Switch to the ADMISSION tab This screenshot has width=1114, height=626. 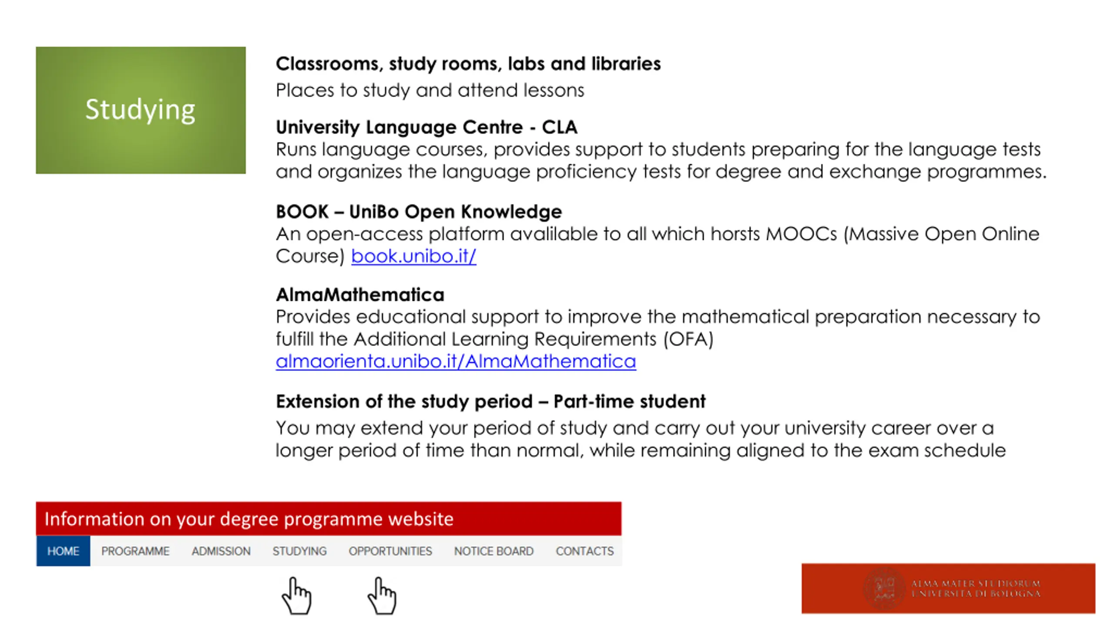(x=221, y=551)
